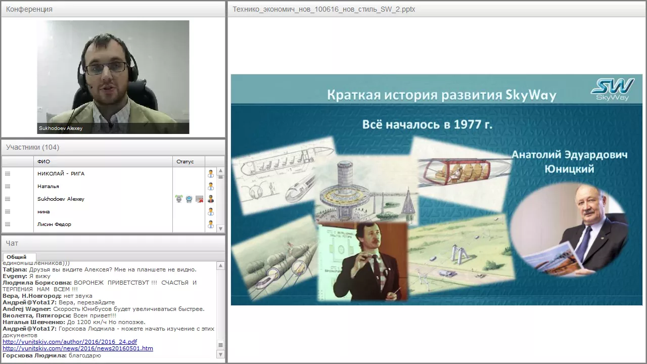Click the participants list scrollbar thumb
Image resolution: width=647 pixels, height=364 pixels.
click(x=220, y=176)
